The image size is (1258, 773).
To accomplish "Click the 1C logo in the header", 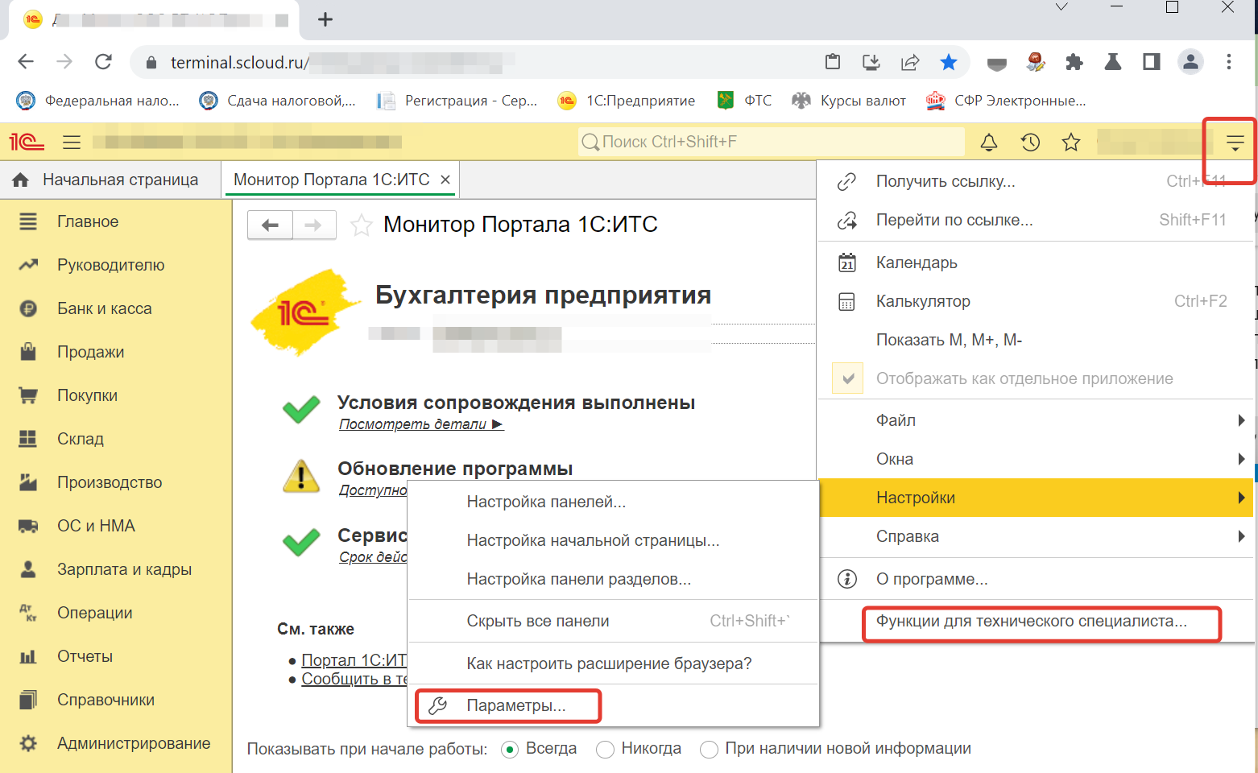I will 27,143.
